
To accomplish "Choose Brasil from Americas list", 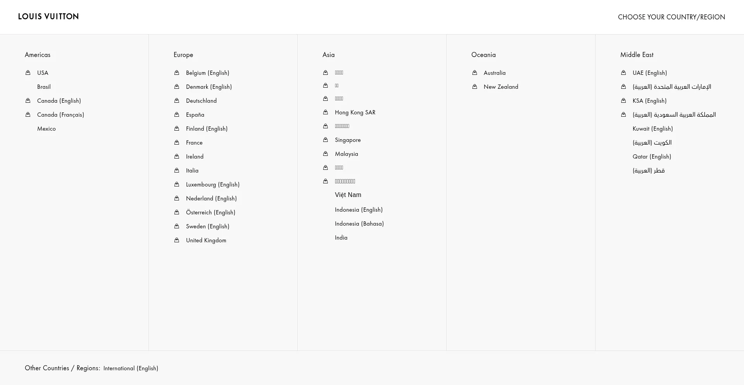I will pos(44,87).
